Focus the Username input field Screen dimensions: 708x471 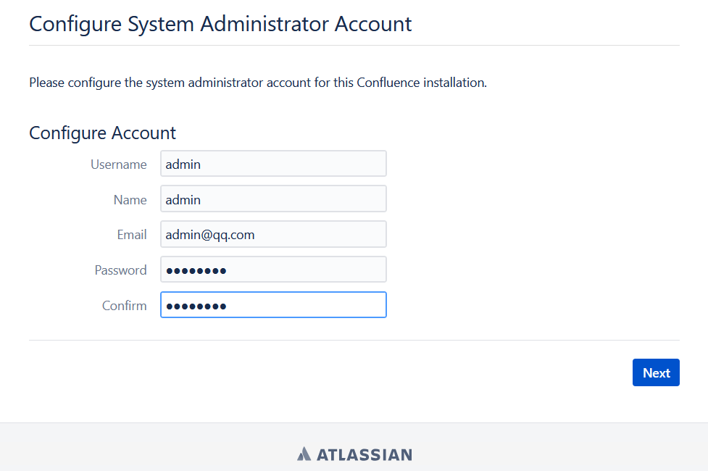click(x=273, y=164)
